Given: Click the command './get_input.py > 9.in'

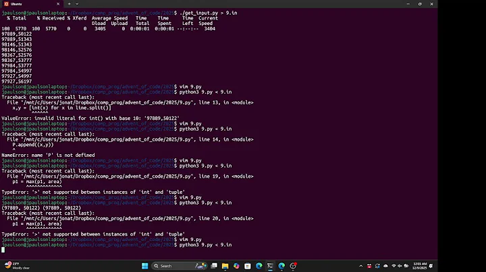Looking at the screenshot, I should coord(209,13).
